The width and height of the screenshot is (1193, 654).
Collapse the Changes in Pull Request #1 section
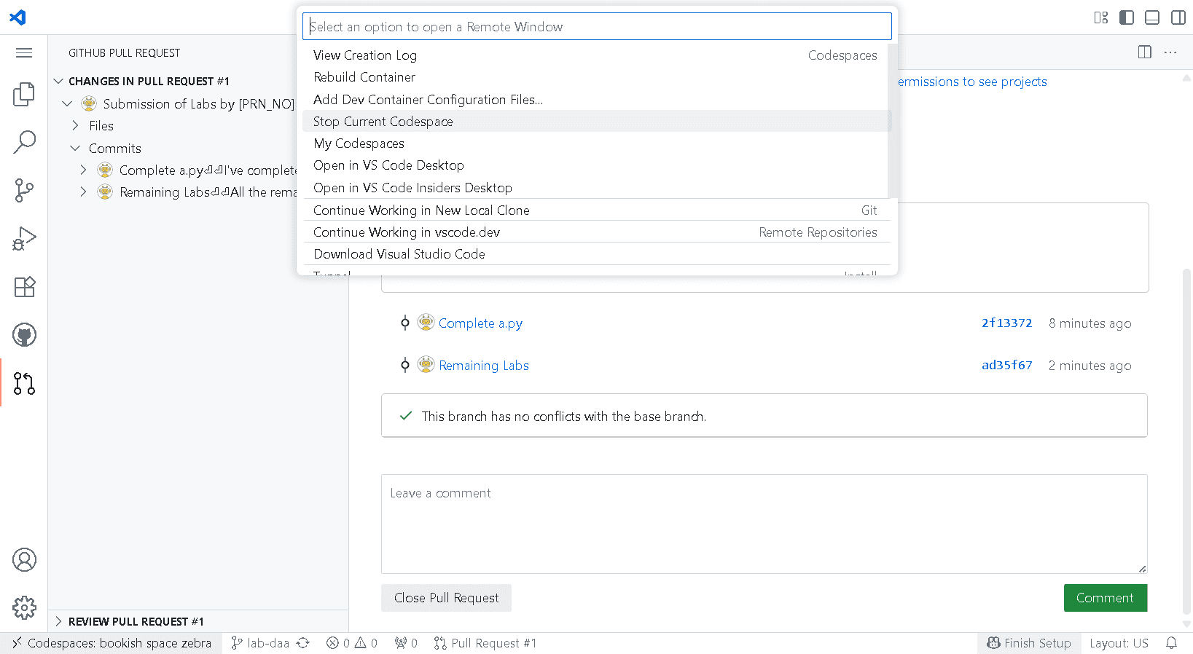click(58, 81)
